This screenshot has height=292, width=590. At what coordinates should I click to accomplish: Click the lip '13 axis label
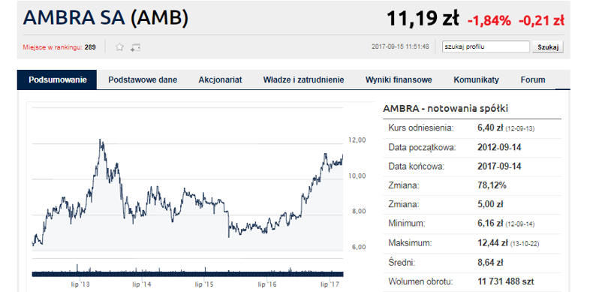tap(78, 283)
